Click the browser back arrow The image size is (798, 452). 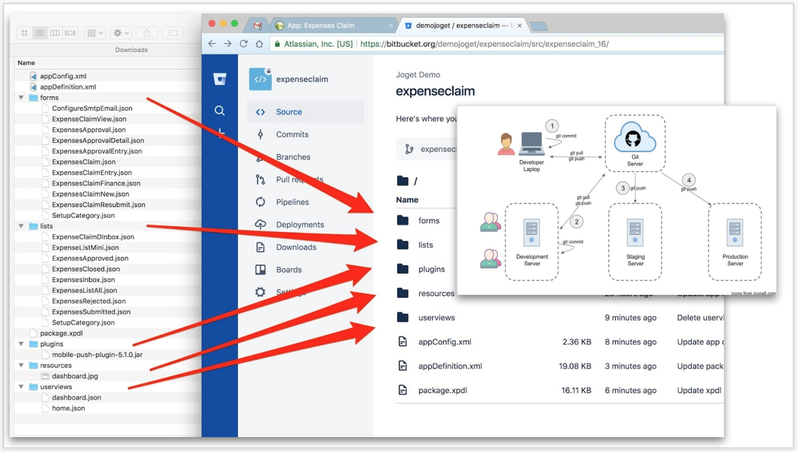(212, 44)
